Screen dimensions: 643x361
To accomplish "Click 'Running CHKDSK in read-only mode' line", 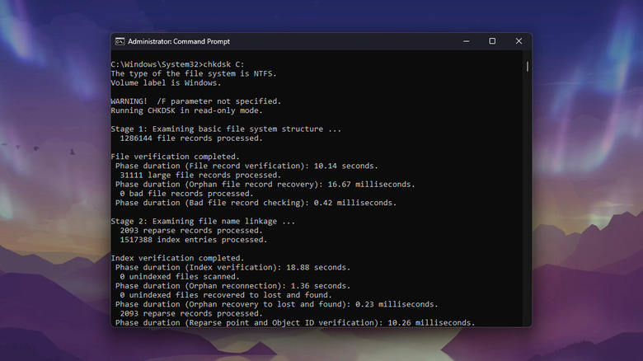I will pos(189,110).
